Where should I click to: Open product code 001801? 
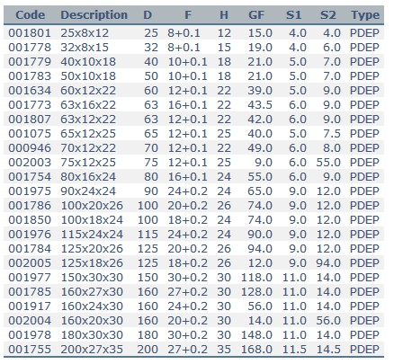point(30,33)
